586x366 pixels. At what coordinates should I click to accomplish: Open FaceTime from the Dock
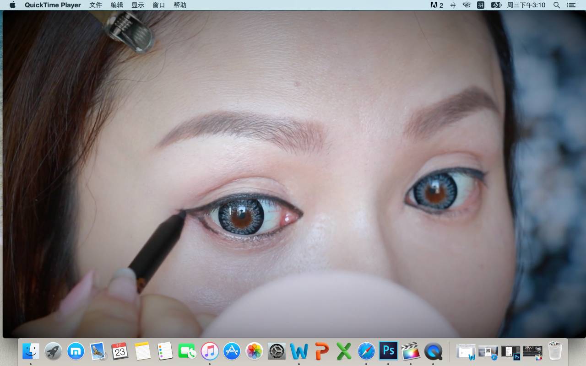(x=187, y=351)
